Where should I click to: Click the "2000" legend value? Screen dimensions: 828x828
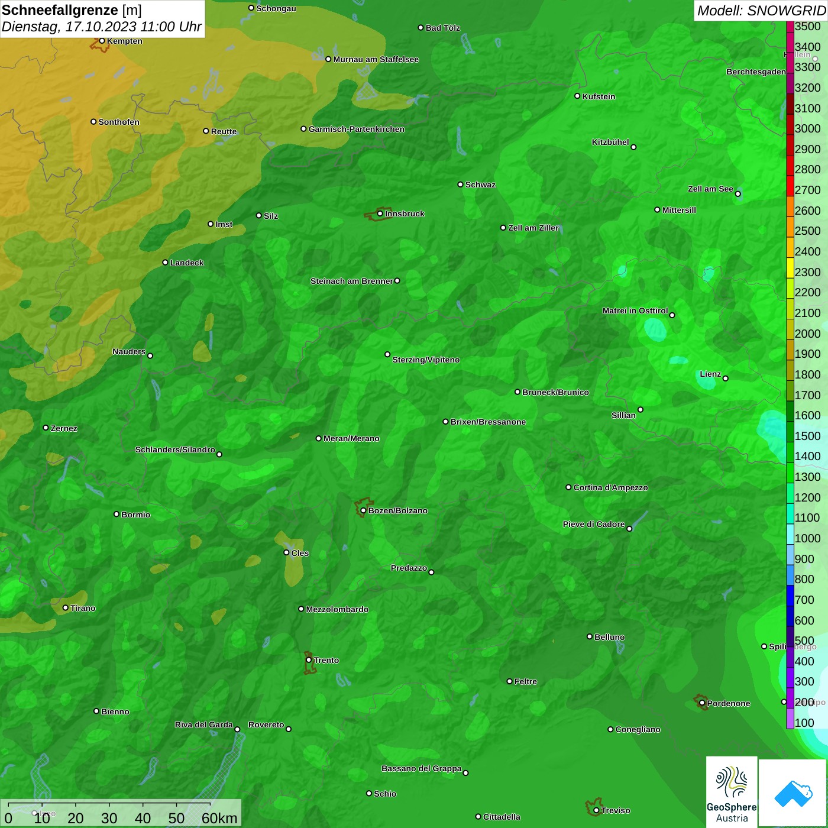tap(808, 334)
